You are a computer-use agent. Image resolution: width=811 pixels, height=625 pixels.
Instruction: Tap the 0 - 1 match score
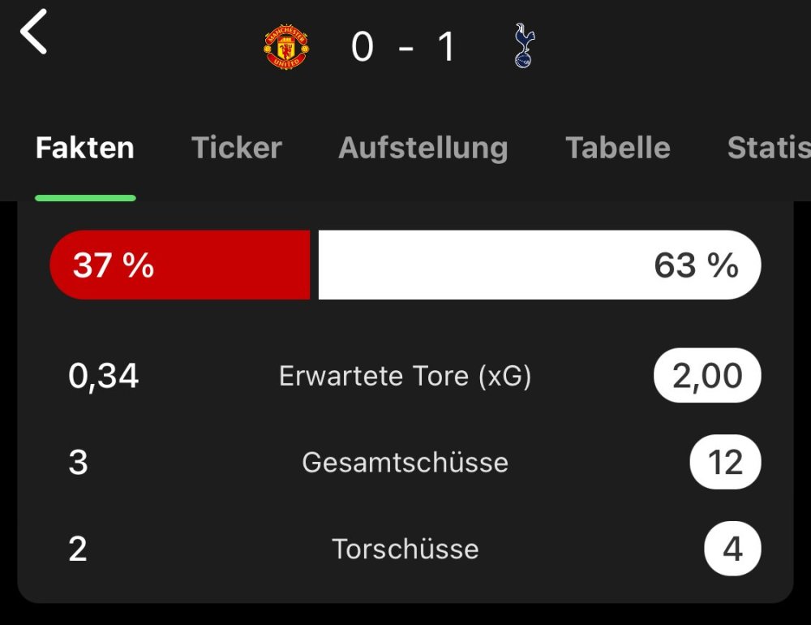pos(404,46)
